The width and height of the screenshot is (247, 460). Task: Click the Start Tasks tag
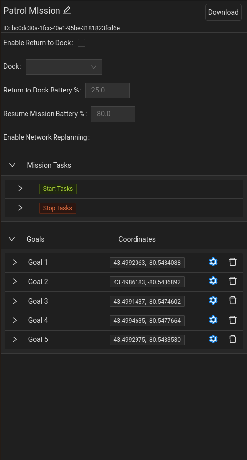tap(58, 188)
